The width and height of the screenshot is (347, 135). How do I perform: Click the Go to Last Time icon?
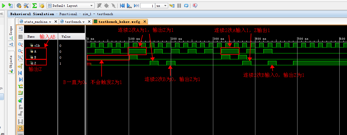(20, 80)
